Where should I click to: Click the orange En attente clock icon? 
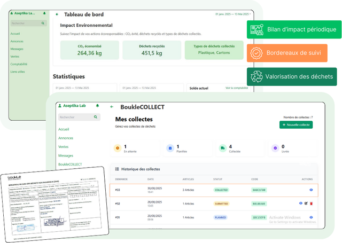(x=118, y=148)
